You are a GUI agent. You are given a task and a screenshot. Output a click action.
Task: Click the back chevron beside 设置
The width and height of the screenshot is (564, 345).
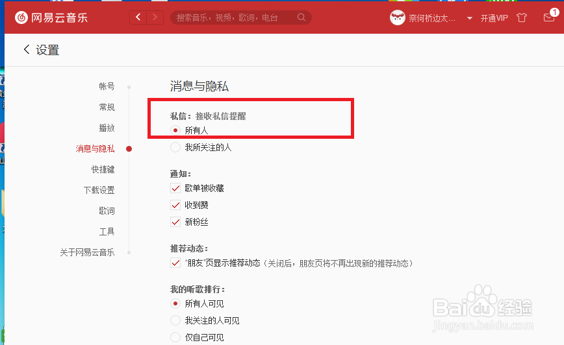pyautogui.click(x=27, y=49)
